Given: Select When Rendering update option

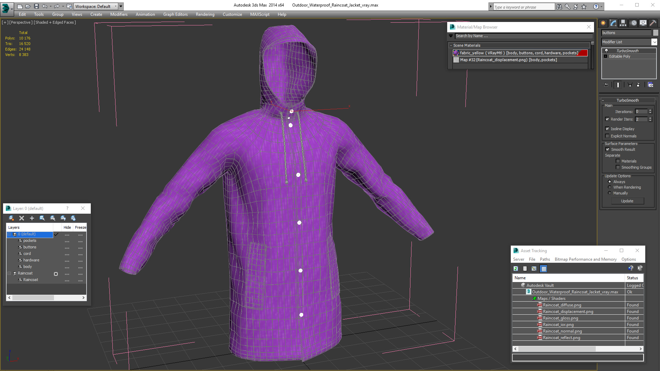Looking at the screenshot, I should (610, 187).
